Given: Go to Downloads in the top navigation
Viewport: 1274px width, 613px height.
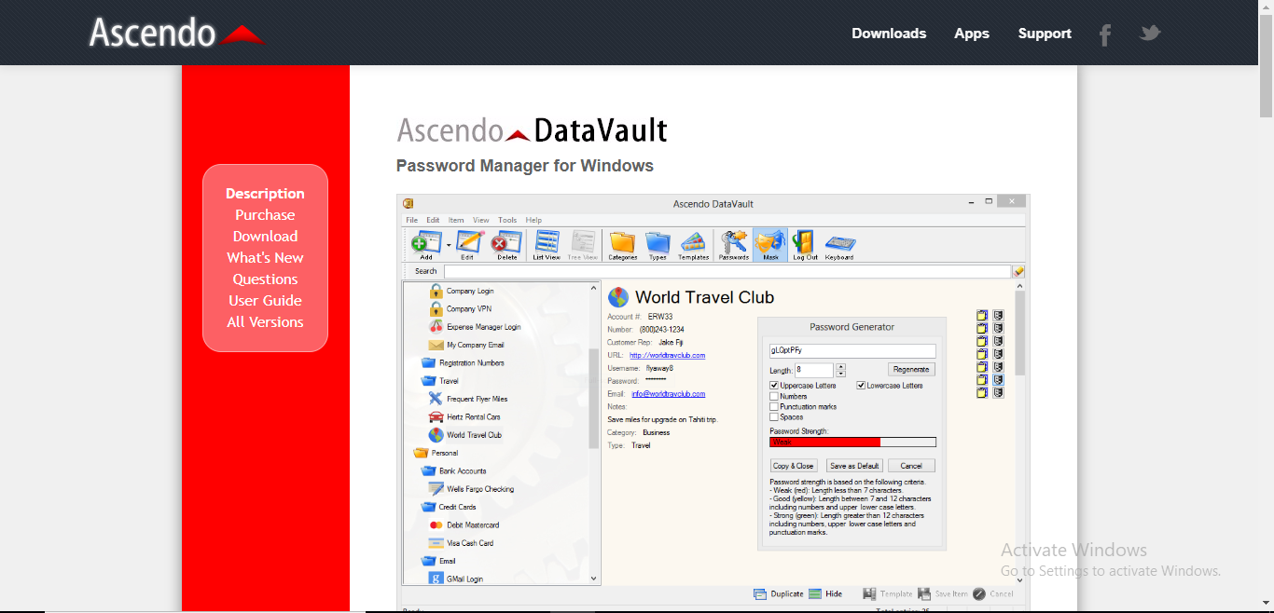Looking at the screenshot, I should (889, 34).
